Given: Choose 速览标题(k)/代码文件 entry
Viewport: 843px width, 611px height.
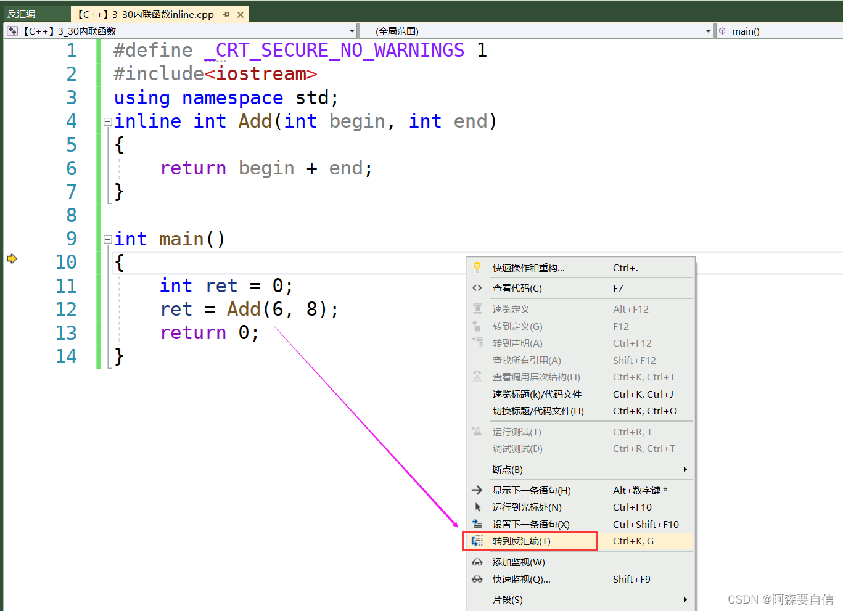Looking at the screenshot, I should tap(580, 394).
